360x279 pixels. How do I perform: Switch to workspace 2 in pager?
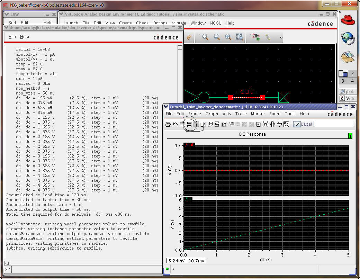(x=352, y=73)
